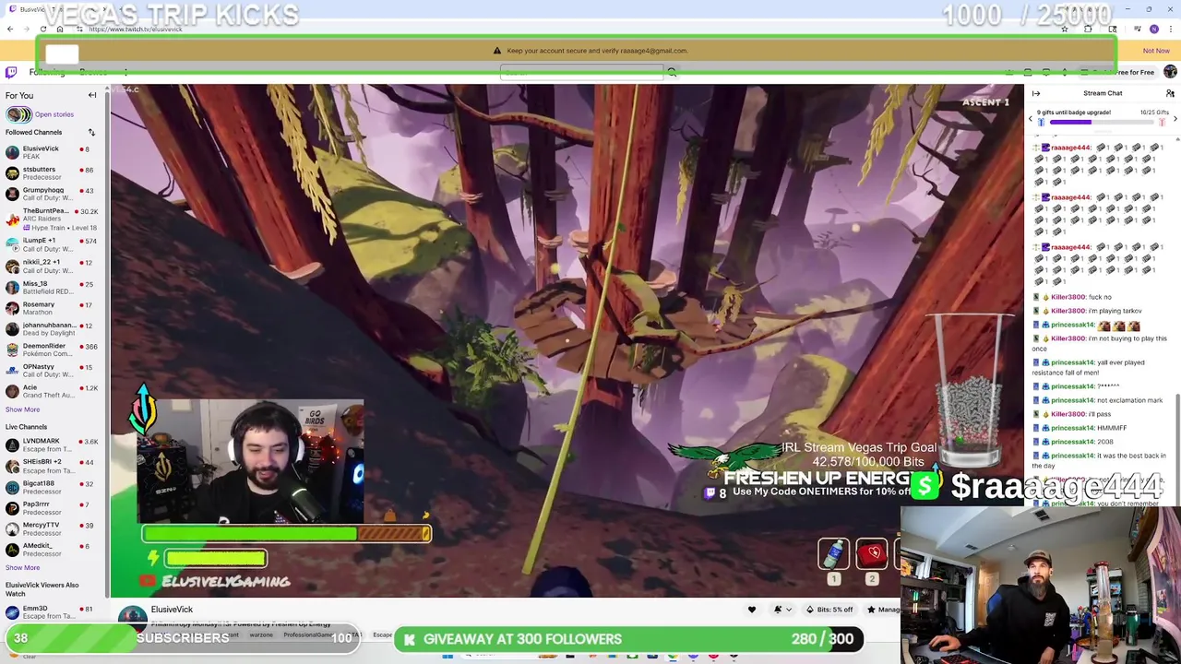Click the Twitch search field
Image resolution: width=1181 pixels, height=664 pixels.
[581, 72]
